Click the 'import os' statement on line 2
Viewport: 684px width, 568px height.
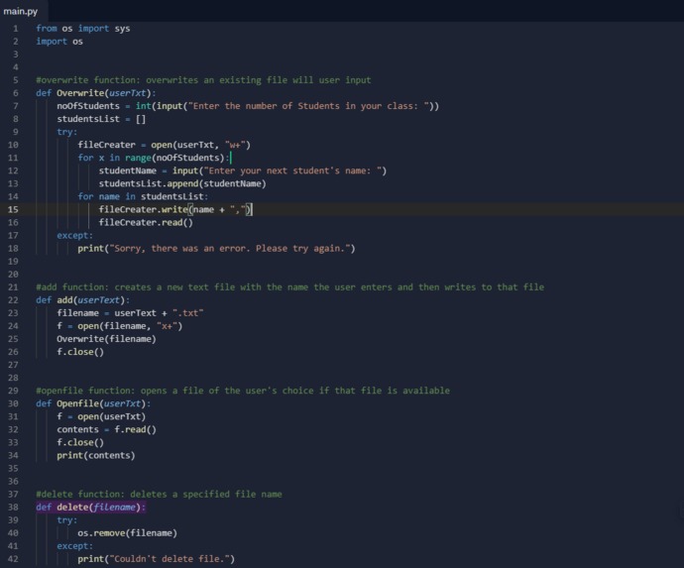[x=59, y=42]
